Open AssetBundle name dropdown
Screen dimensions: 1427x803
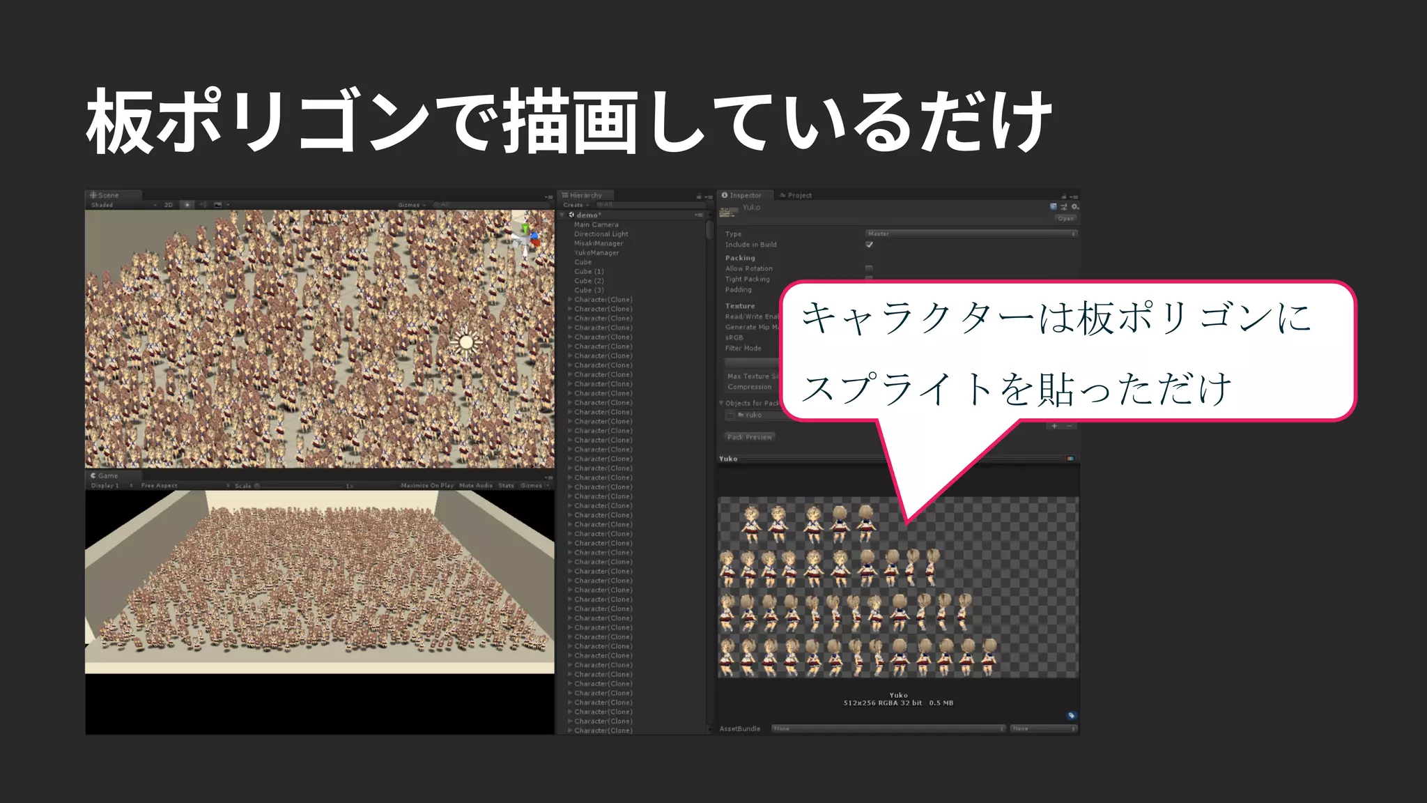(888, 729)
